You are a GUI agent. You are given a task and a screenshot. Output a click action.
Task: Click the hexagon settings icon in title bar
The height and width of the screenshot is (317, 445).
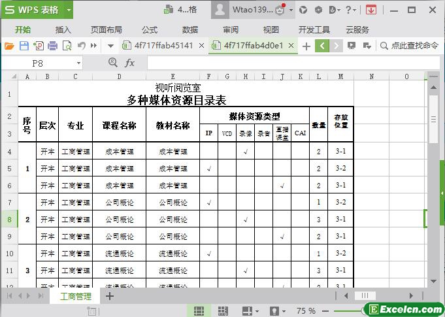pos(318,10)
